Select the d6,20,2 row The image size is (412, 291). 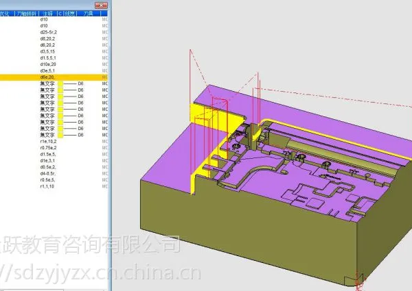[x=54, y=45]
